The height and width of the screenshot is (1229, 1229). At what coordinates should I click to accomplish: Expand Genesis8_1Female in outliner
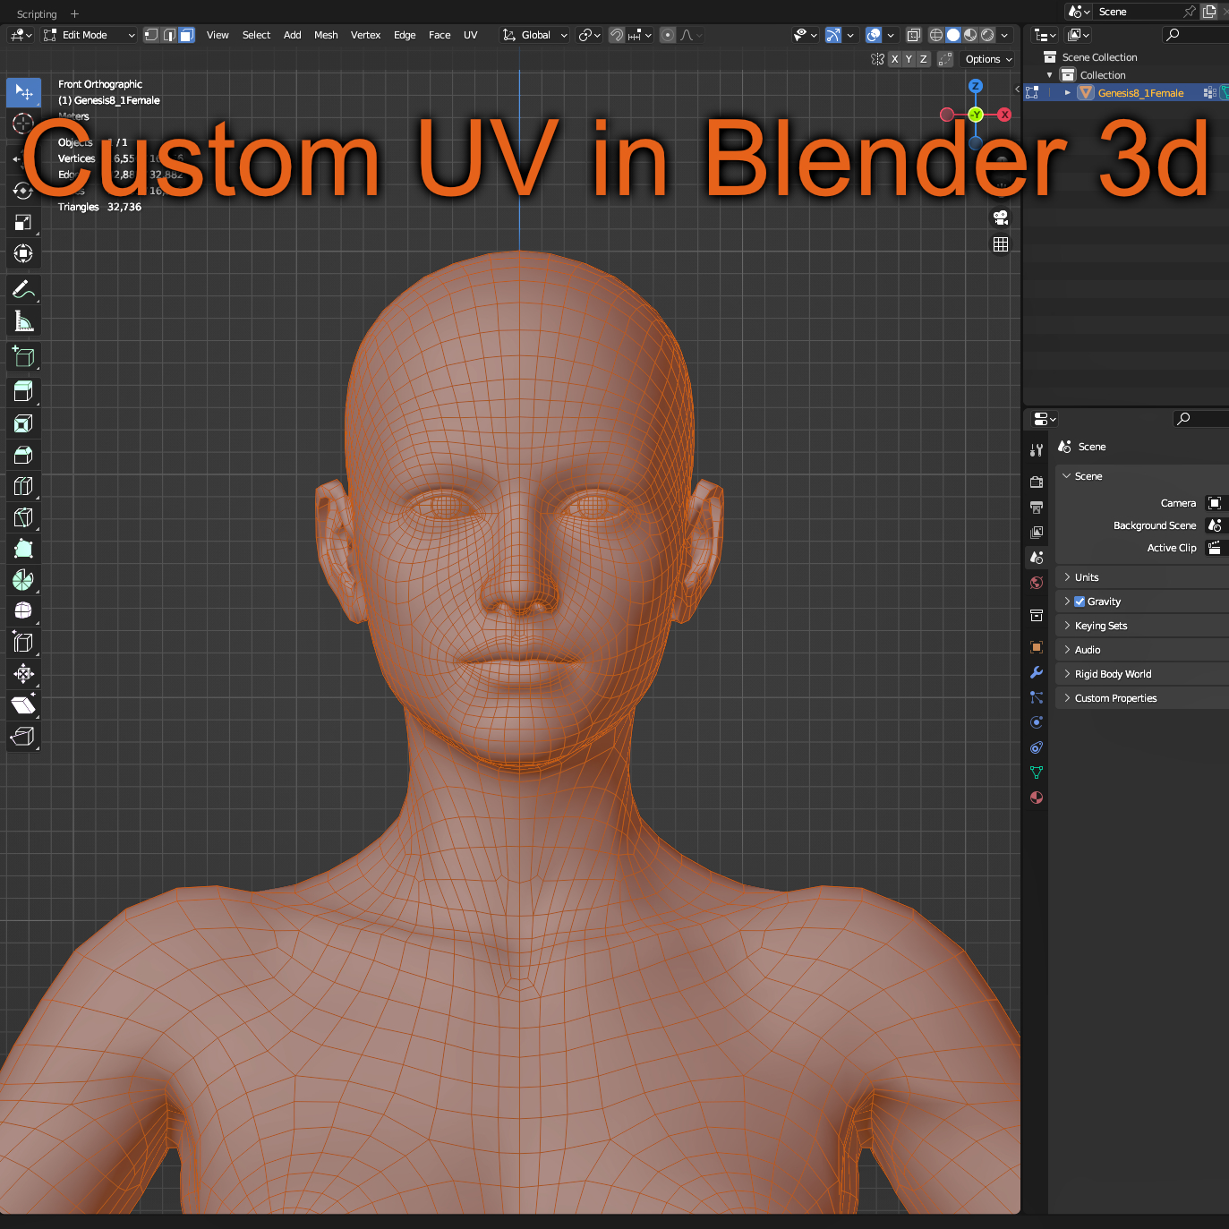(x=1067, y=93)
